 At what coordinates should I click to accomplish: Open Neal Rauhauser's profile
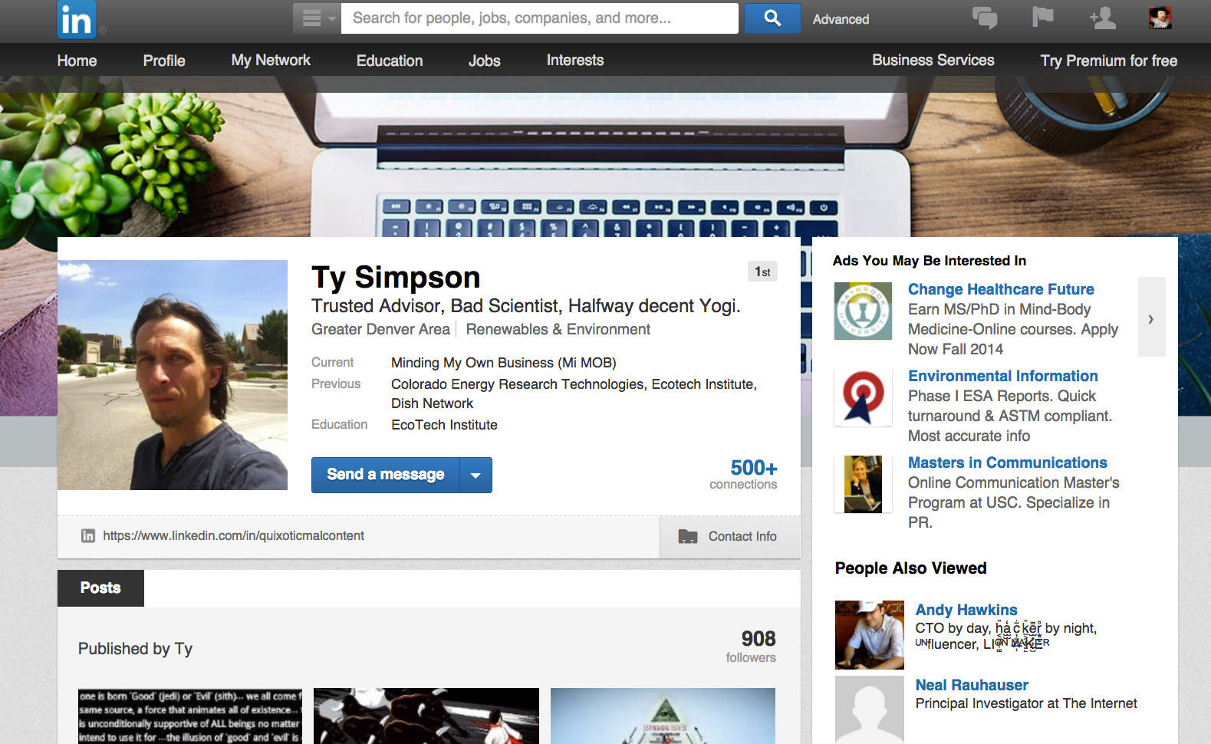coord(972,685)
